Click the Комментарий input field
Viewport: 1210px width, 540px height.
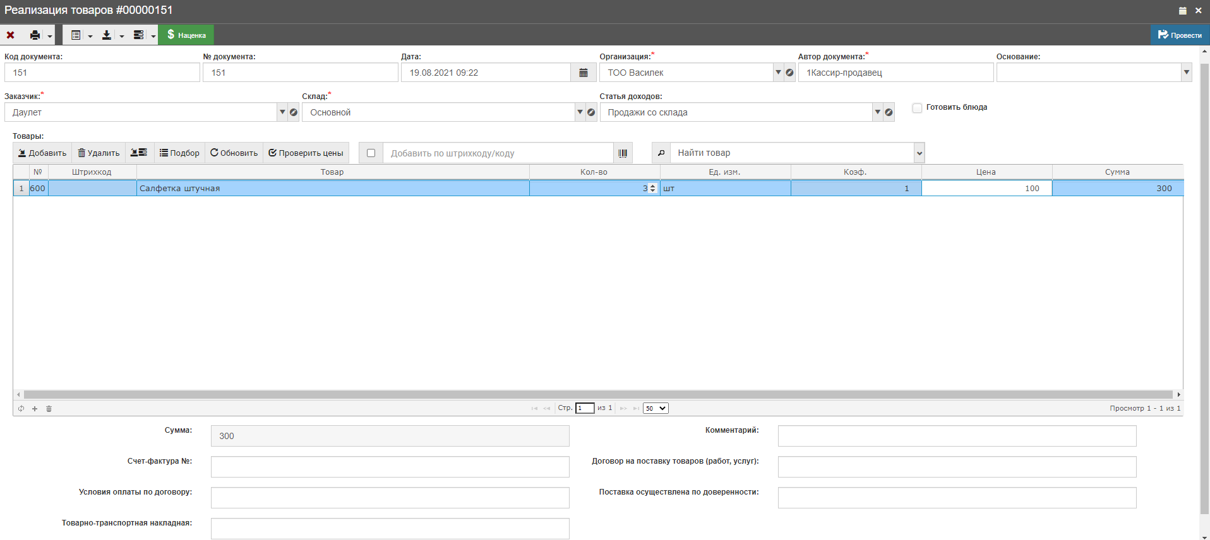tap(957, 436)
